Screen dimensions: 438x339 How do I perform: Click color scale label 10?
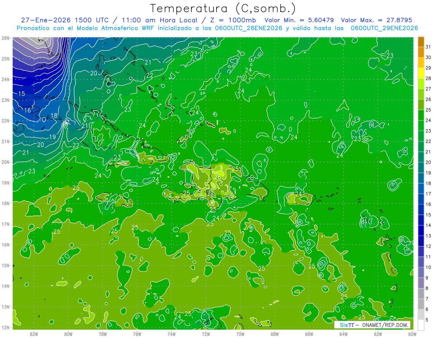click(428, 267)
